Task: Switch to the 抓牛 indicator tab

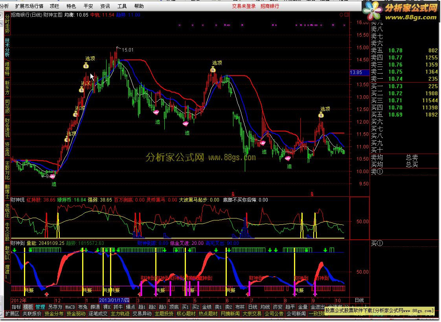Action: [118, 307]
